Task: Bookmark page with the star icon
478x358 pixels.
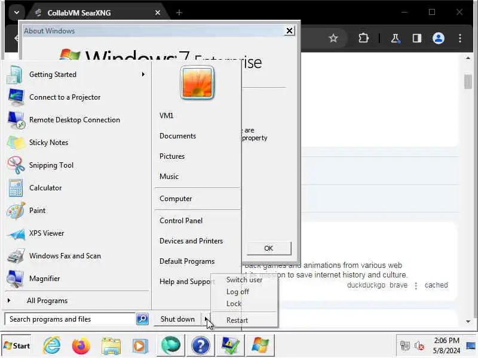Action: click(333, 38)
